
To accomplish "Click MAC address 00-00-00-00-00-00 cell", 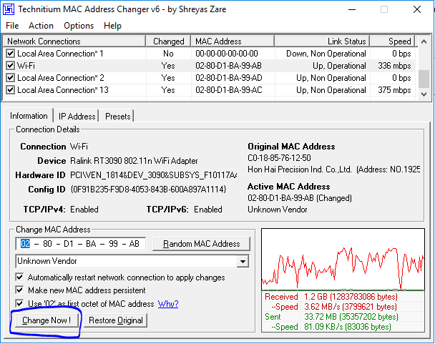I will tap(227, 54).
